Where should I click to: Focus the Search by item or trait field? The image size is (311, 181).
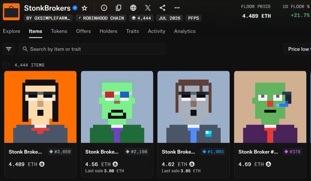92,49
